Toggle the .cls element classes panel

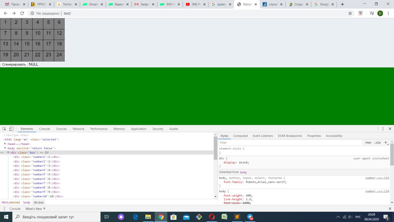click(377, 143)
